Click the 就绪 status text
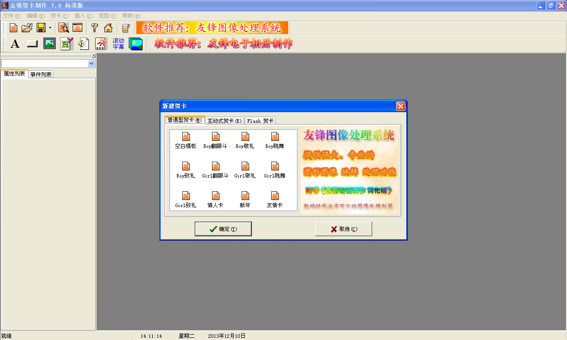The image size is (567, 340). pyautogui.click(x=6, y=336)
